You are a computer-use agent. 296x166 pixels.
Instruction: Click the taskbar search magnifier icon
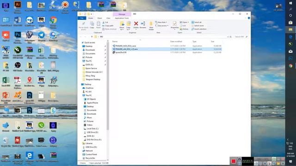[290, 9]
